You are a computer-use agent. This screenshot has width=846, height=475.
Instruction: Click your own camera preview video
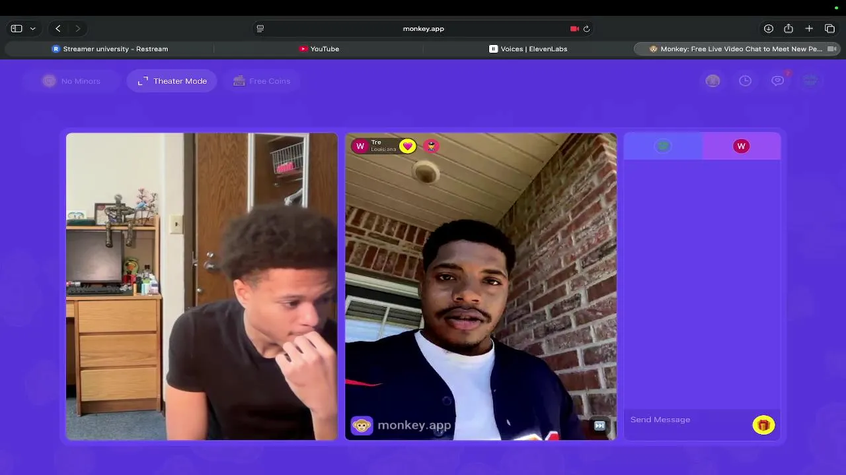(x=202, y=286)
